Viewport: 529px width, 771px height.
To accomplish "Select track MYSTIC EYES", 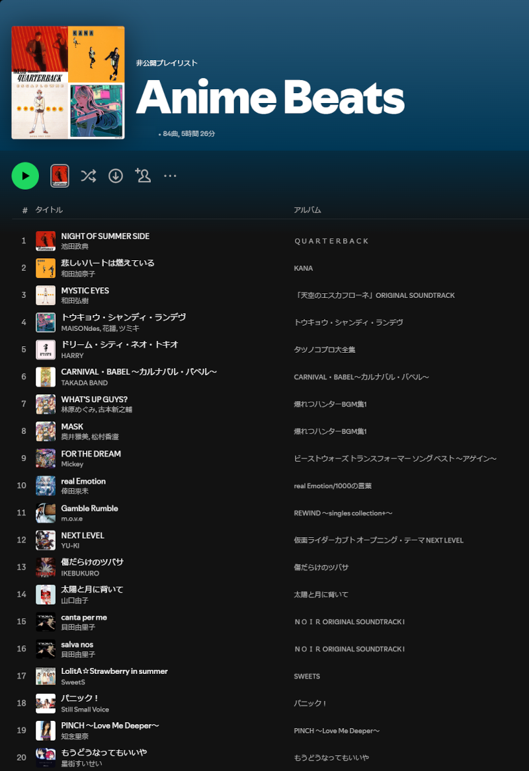I will pos(85,291).
